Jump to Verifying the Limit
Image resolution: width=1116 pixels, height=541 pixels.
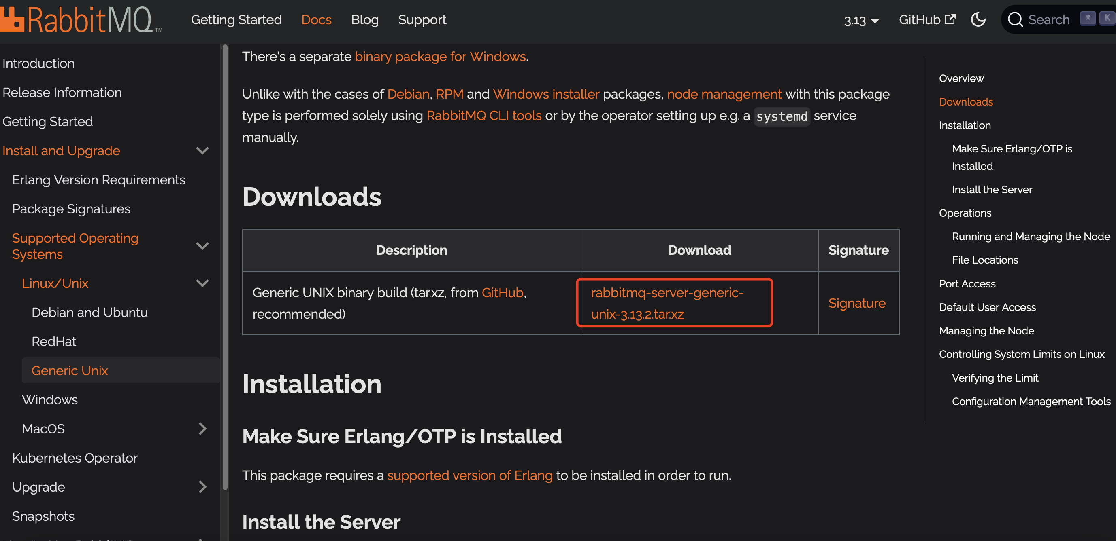pos(995,378)
